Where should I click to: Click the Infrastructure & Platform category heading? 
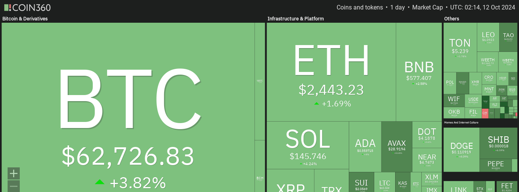point(296,19)
